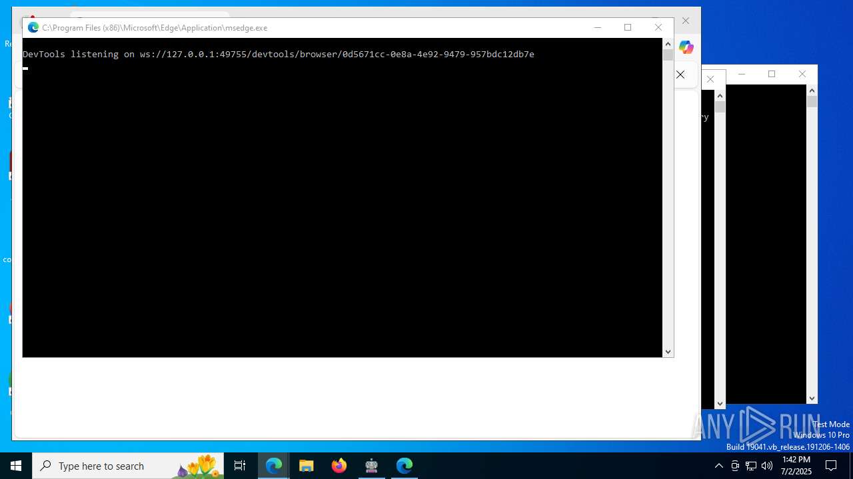Viewport: 853px width, 479px height.
Task: Minimize the msedge.exe console window
Action: coord(598,27)
